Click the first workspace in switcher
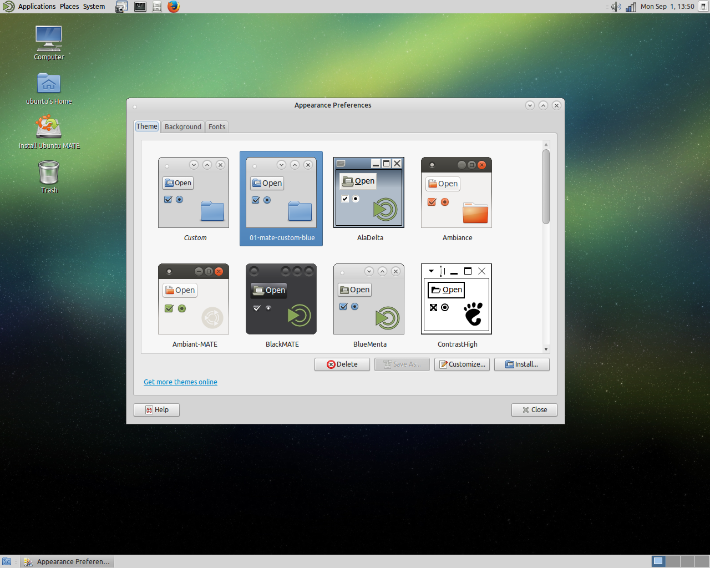This screenshot has height=568, width=710. (658, 561)
